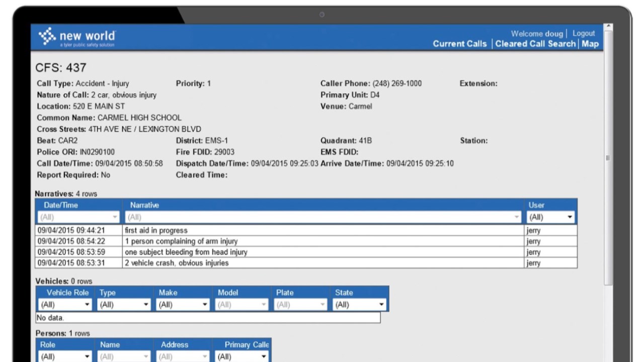Open the vehicles Type filter dropdown

124,305
